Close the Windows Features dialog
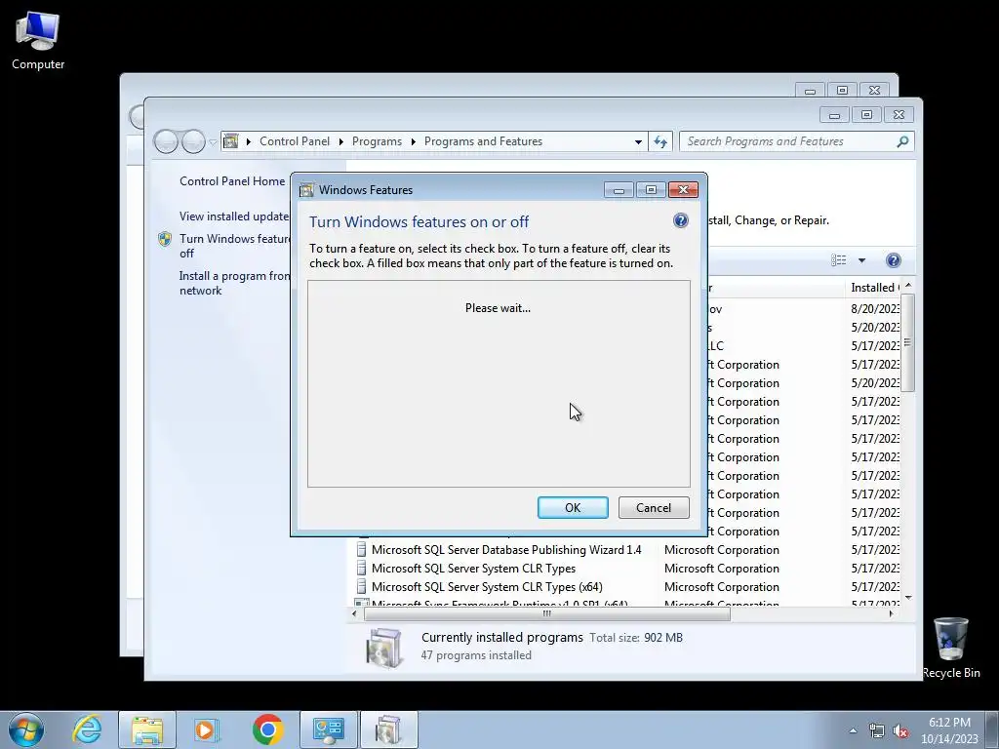The height and width of the screenshot is (749, 999). point(683,190)
